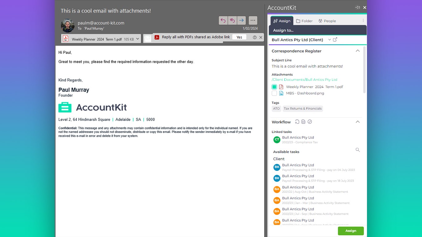Collapse the Correspondence Register section

pyautogui.click(x=357, y=51)
